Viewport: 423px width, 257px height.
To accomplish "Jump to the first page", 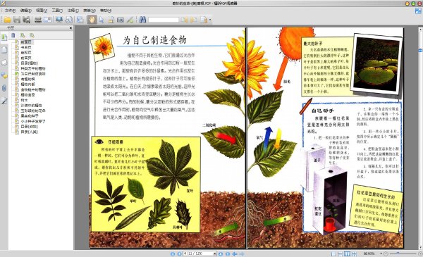I will 173,253.
